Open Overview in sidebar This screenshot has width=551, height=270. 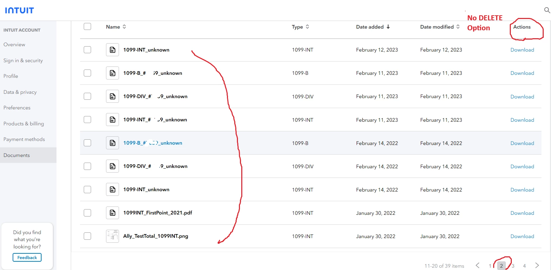tap(14, 45)
